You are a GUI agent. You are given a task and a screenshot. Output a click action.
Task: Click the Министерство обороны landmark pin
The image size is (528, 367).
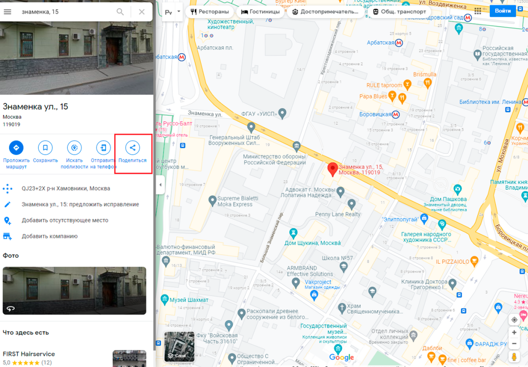coord(296,146)
